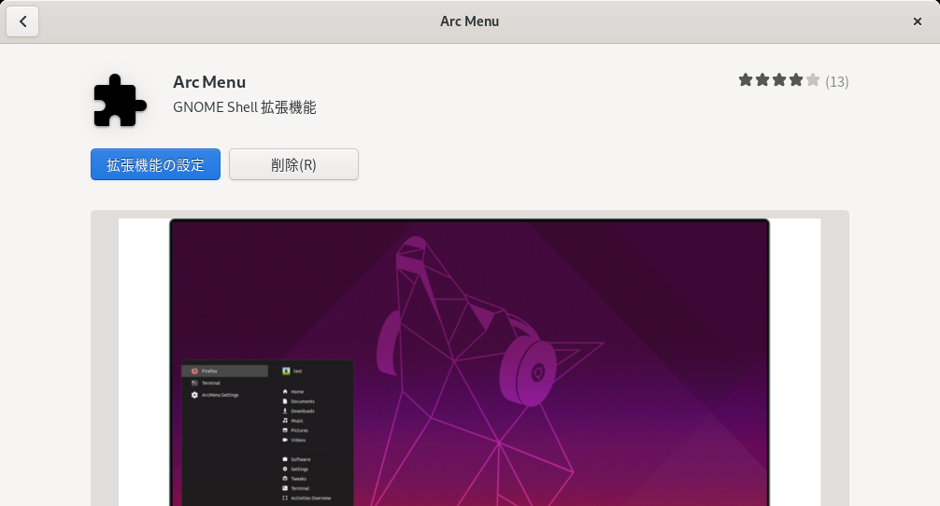Go back using the header arrow button

click(x=22, y=21)
